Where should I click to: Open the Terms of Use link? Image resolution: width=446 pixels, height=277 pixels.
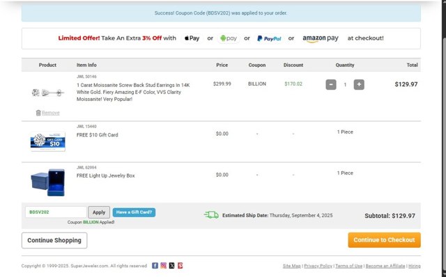pyautogui.click(x=348, y=266)
